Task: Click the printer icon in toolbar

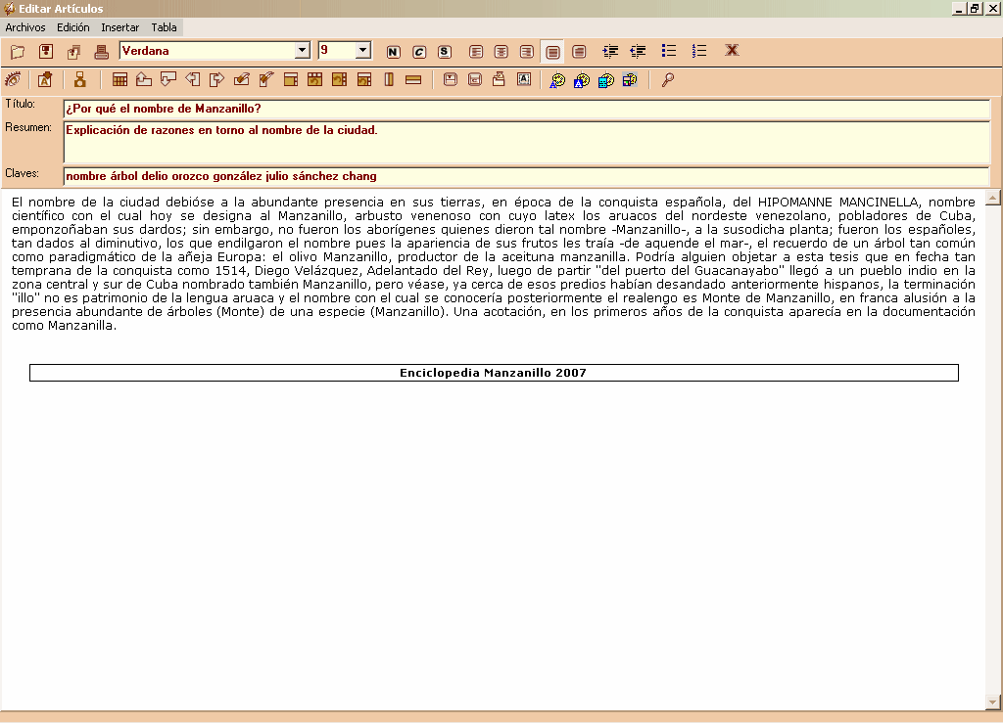Action: pyautogui.click(x=101, y=51)
